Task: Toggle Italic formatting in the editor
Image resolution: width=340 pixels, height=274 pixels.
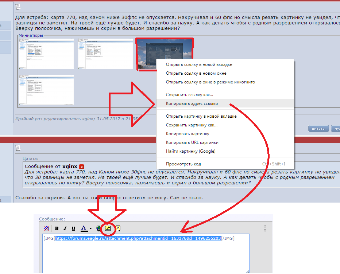Action: (65, 228)
